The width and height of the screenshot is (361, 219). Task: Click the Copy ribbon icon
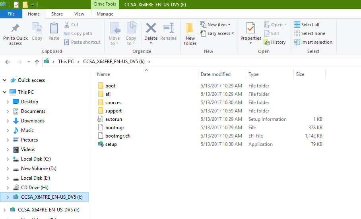tap(37, 28)
